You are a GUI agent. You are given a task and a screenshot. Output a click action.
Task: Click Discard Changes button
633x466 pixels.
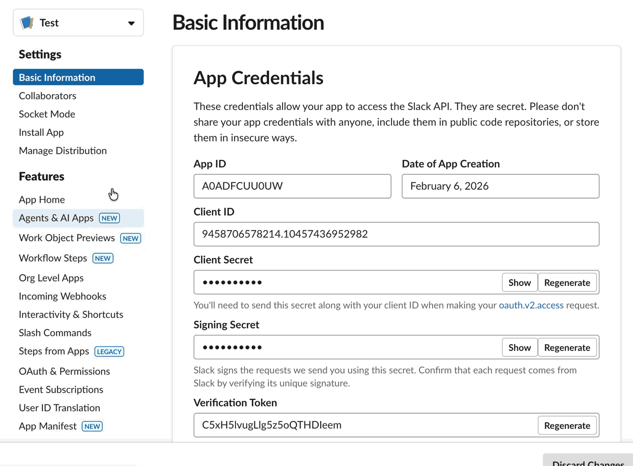[588, 460]
